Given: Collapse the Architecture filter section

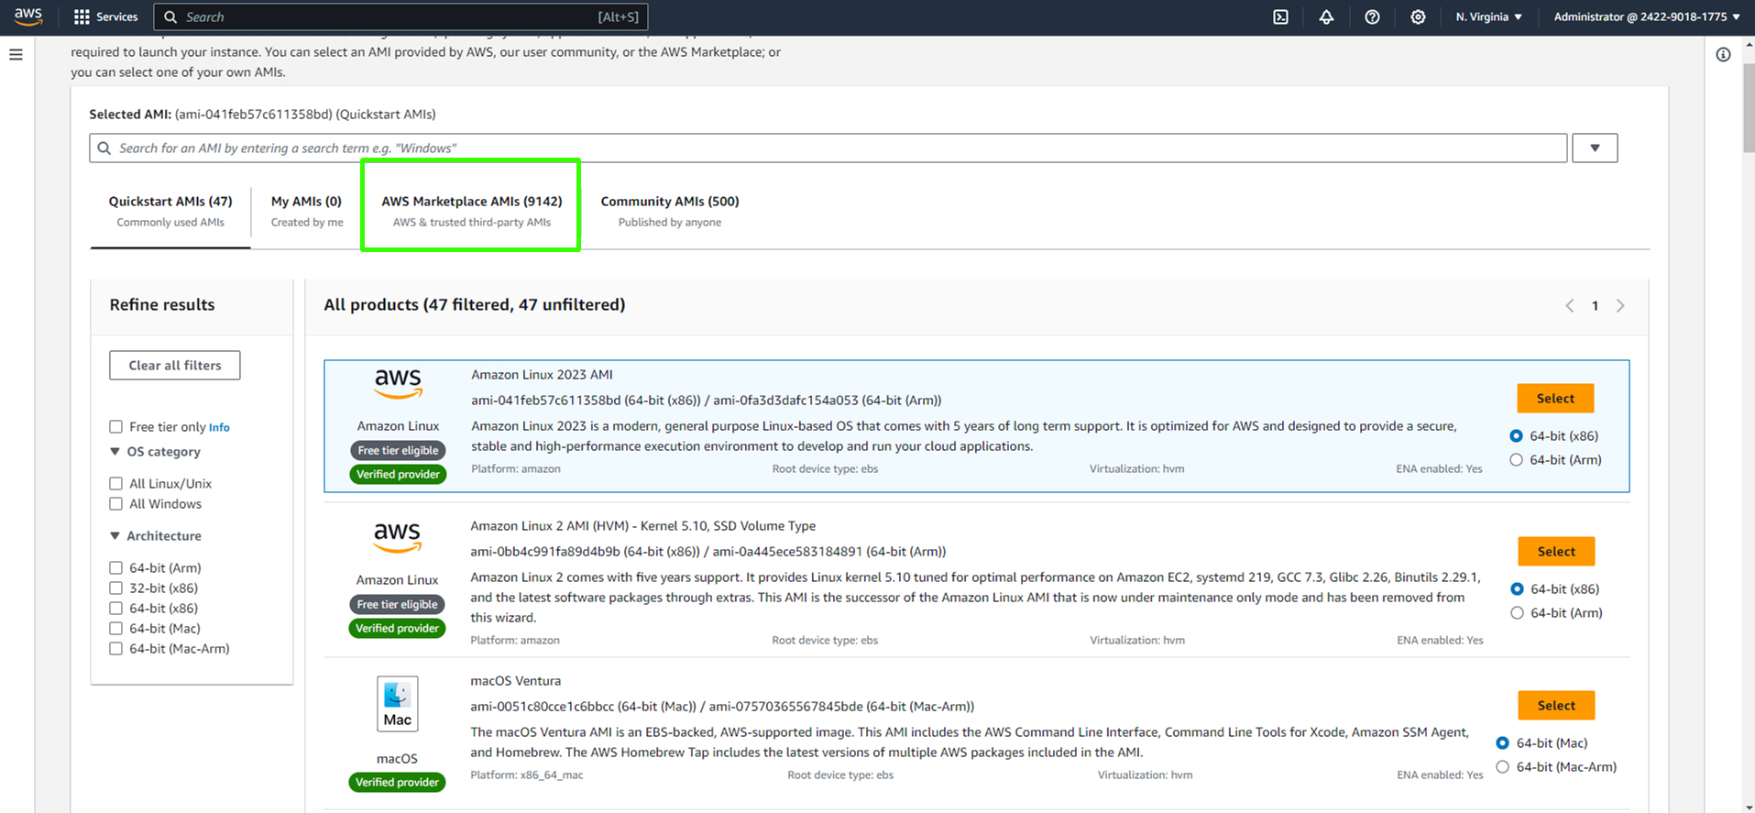Looking at the screenshot, I should tap(115, 535).
